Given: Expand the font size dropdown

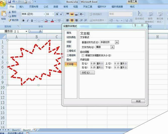Looking at the screenshot, I should [x=53, y=14].
